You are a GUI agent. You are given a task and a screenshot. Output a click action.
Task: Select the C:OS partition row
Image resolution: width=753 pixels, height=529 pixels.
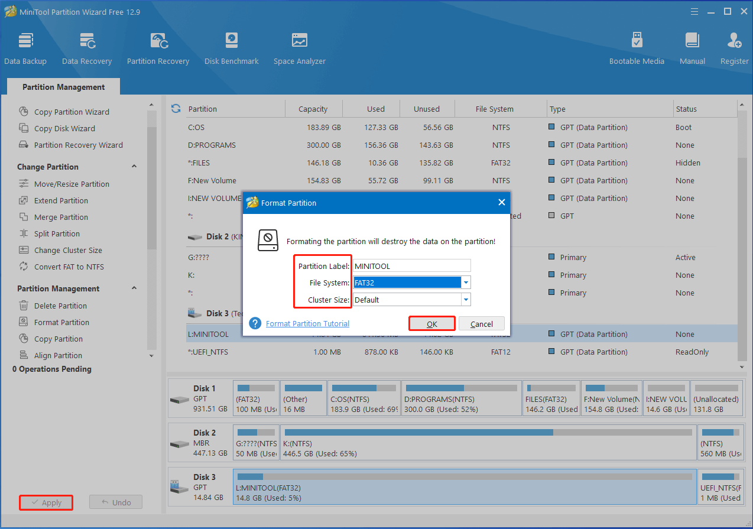(462, 127)
